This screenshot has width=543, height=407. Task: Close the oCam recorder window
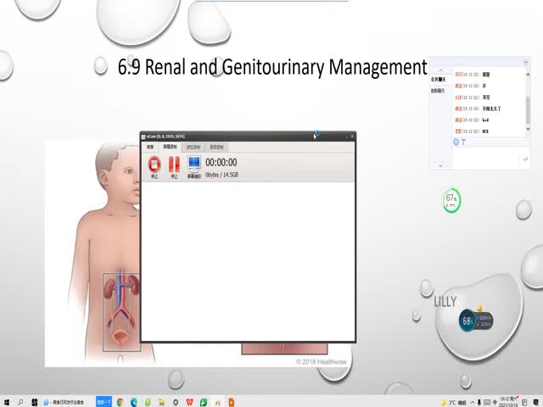(352, 137)
